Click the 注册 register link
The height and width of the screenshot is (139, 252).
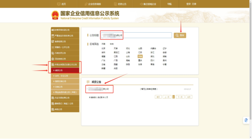tap(194, 4)
